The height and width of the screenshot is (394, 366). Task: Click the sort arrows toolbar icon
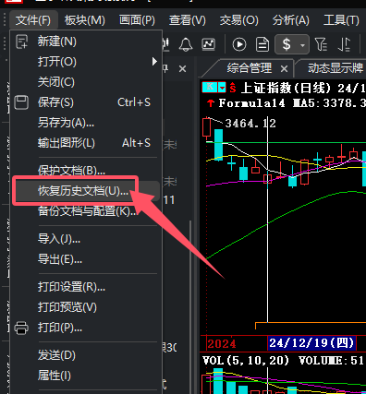pos(344,44)
